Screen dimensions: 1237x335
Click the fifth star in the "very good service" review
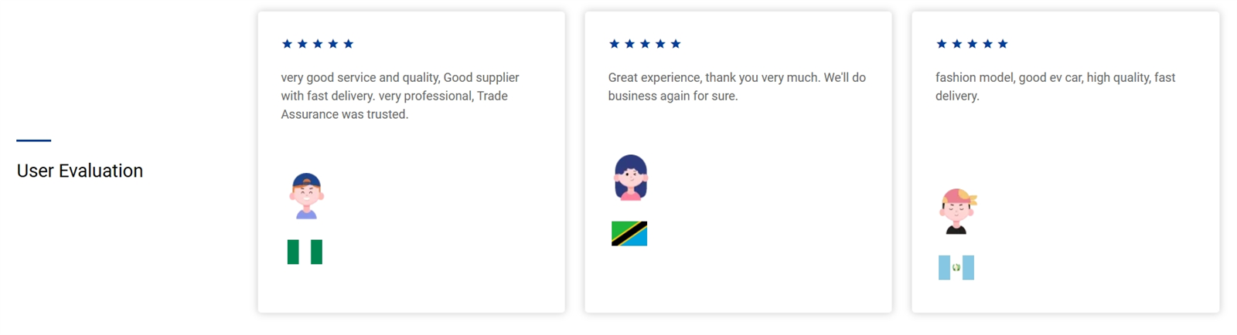(x=349, y=44)
